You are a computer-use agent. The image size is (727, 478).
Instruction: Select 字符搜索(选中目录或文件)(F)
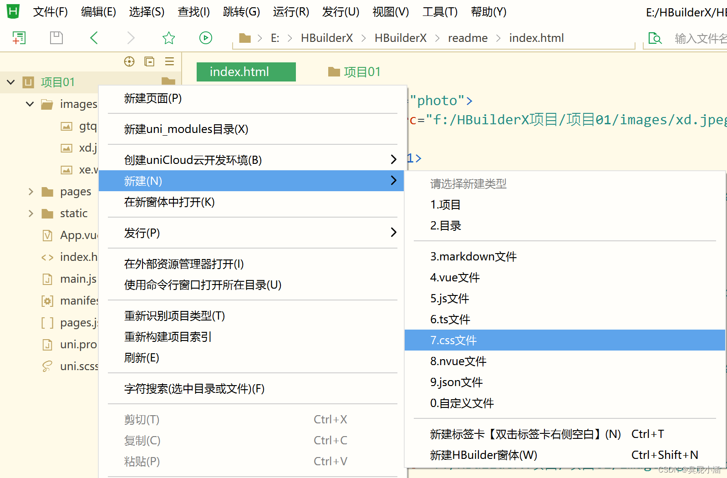251,389
